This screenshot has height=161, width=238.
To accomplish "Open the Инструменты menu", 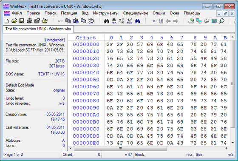I will 106,13.
